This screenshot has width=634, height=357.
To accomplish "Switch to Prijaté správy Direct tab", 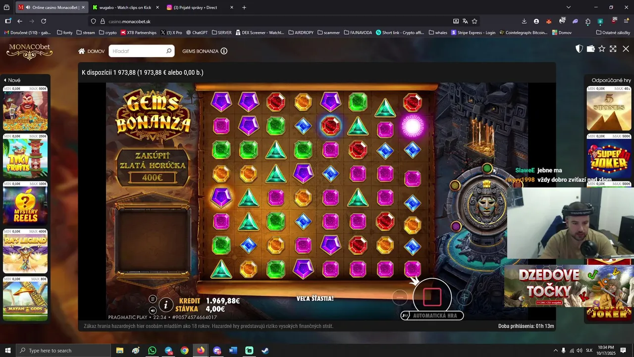I will [200, 7].
